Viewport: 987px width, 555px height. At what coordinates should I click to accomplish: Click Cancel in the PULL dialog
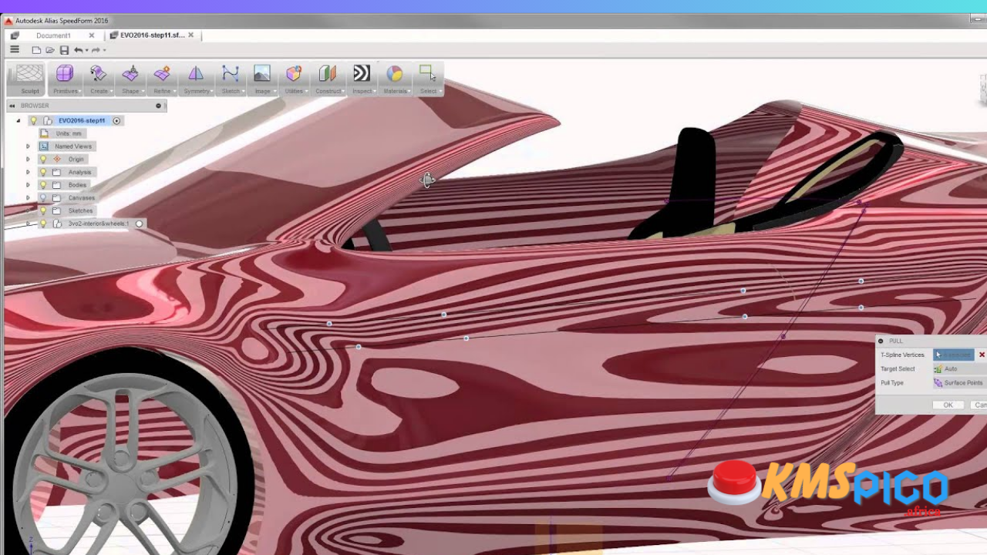coord(978,405)
